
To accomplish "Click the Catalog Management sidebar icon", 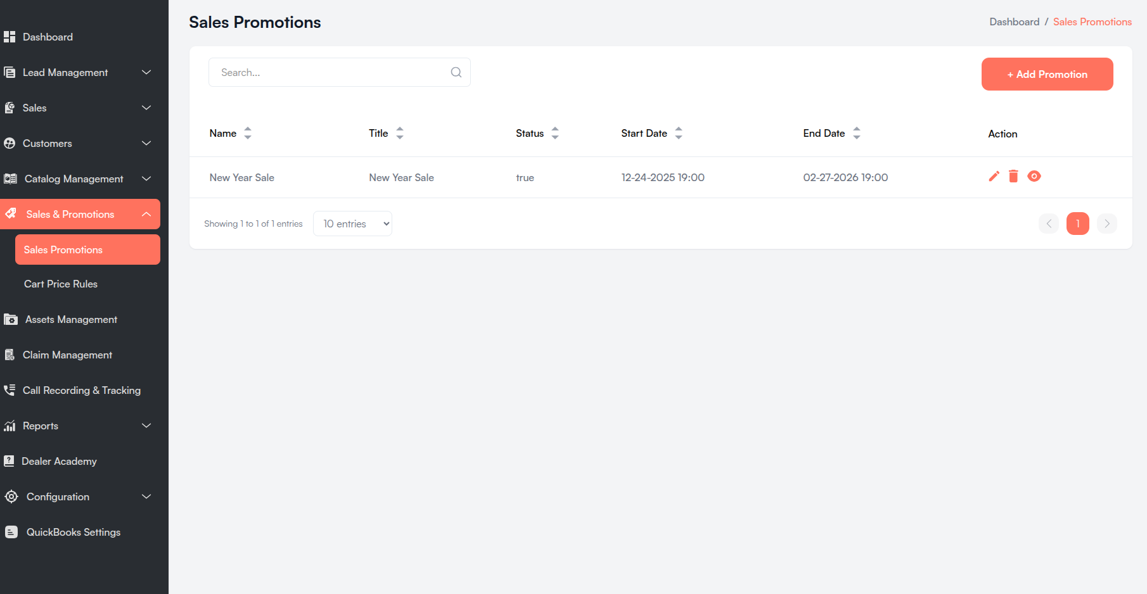I will click(10, 179).
